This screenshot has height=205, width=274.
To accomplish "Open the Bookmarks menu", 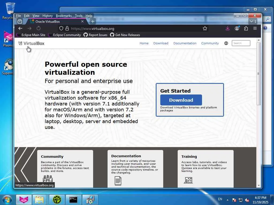I will (64, 16).
